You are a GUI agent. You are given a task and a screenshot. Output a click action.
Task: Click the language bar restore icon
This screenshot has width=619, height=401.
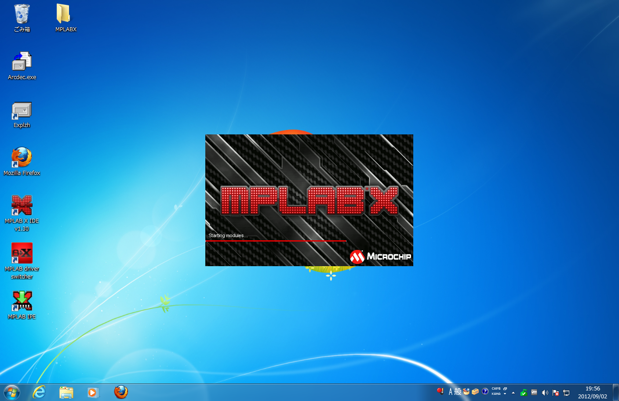[x=505, y=389]
